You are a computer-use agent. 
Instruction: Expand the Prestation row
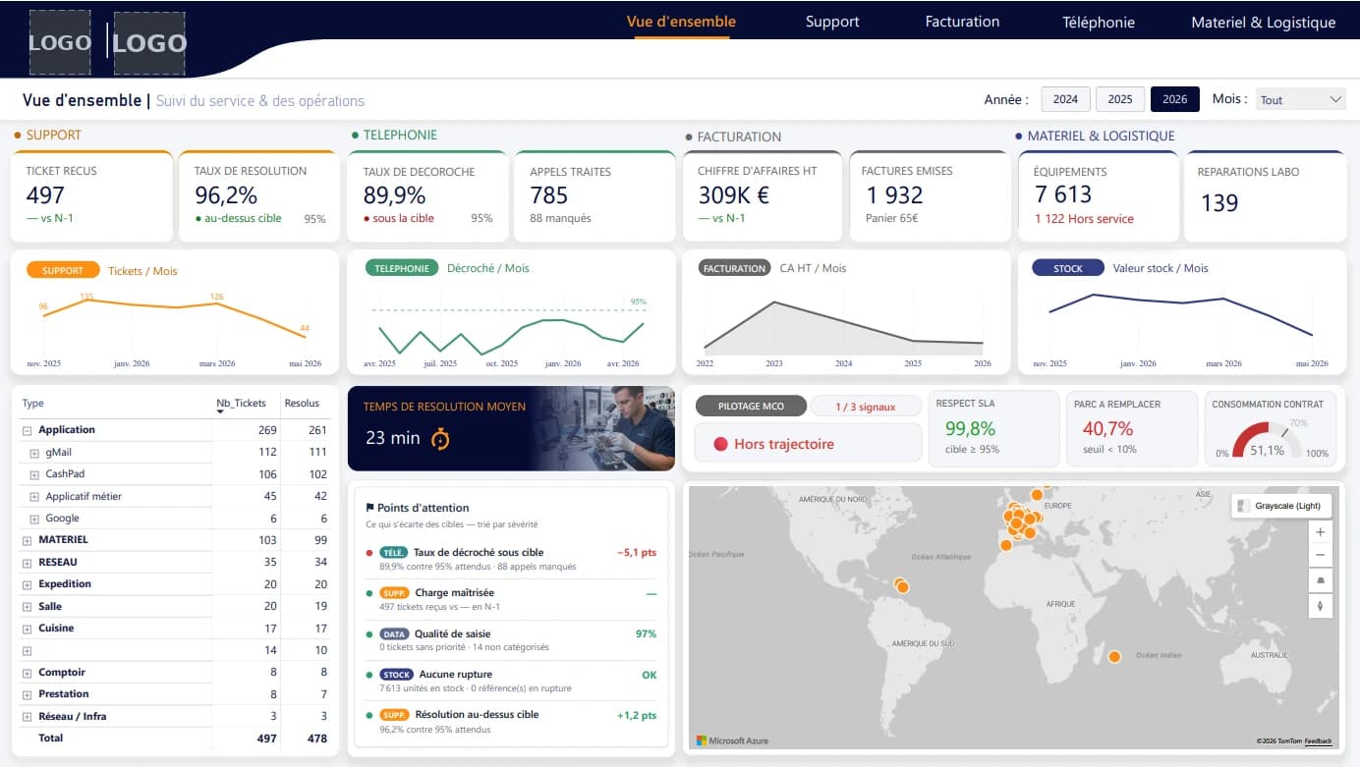[x=26, y=694]
